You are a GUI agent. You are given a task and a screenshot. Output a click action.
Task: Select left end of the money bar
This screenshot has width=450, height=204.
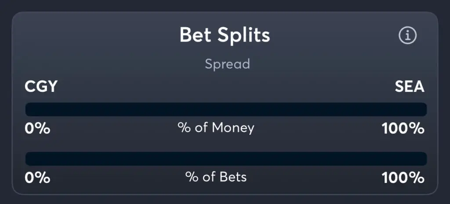[28, 109]
